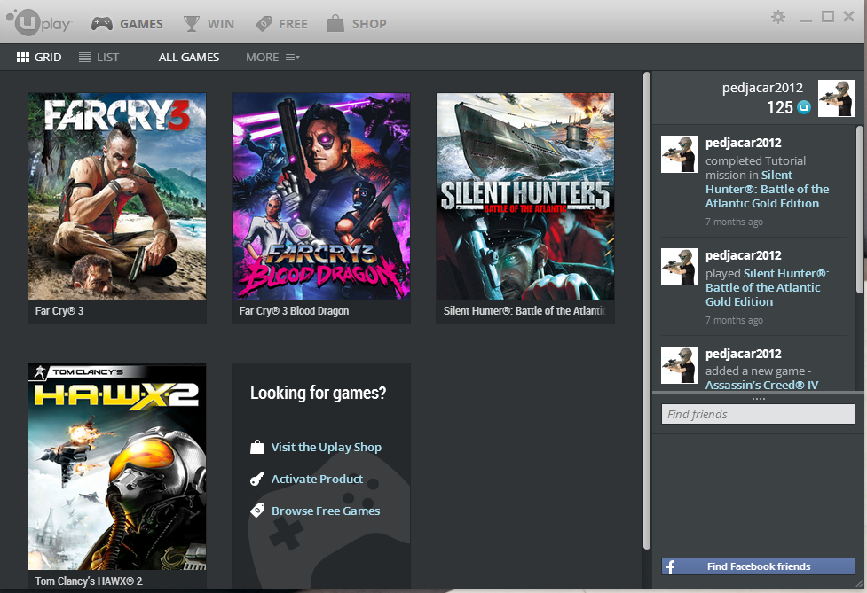Viewport: 867px width, 593px height.
Task: Click Browse Free Games link
Action: 326,511
